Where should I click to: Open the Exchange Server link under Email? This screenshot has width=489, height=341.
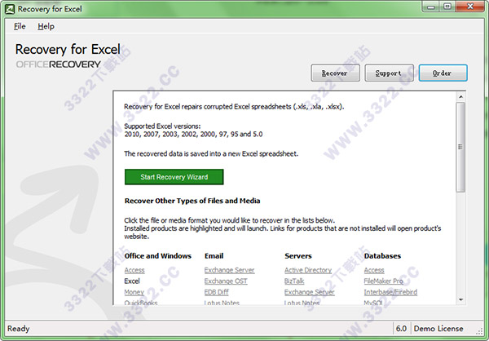[x=229, y=270]
